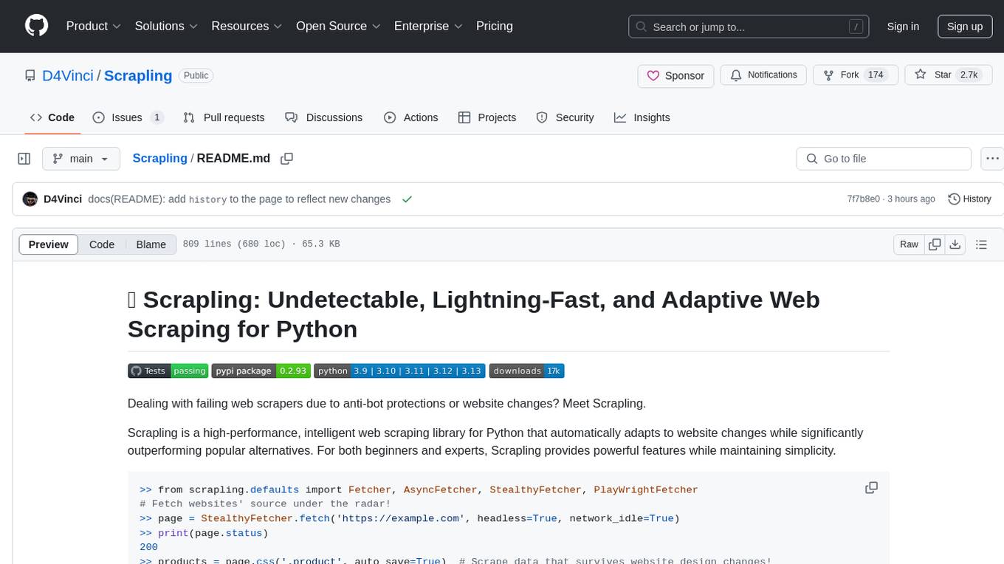The width and height of the screenshot is (1004, 564).
Task: Select the Blame view
Action: point(151,244)
